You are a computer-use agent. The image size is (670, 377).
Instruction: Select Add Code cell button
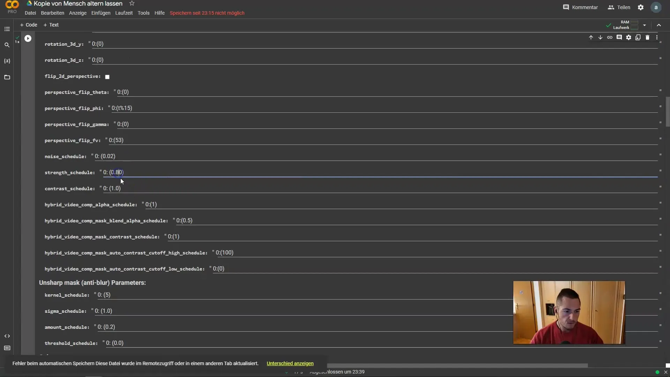pos(29,24)
